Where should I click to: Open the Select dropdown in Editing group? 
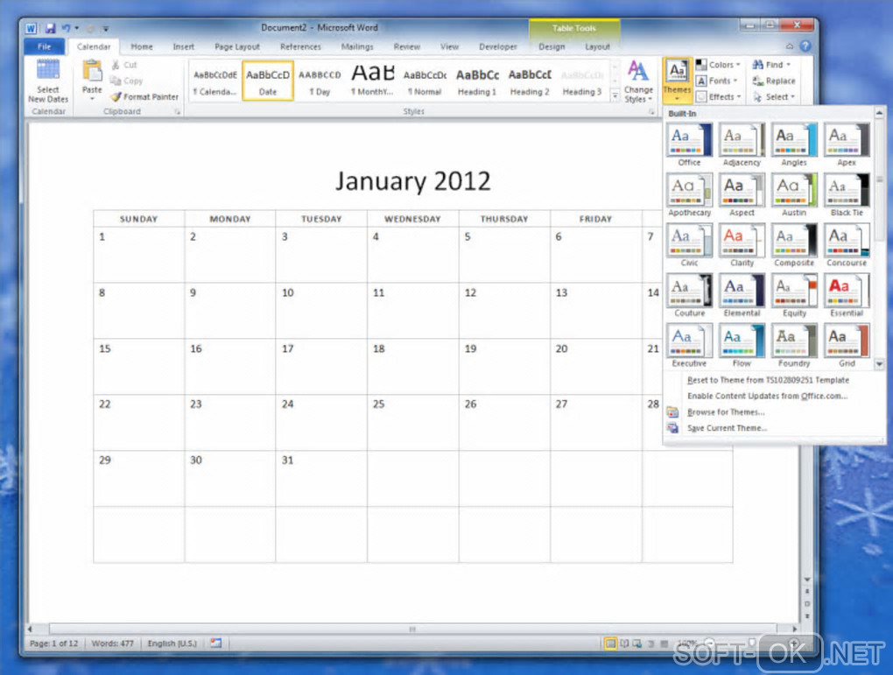tap(774, 97)
